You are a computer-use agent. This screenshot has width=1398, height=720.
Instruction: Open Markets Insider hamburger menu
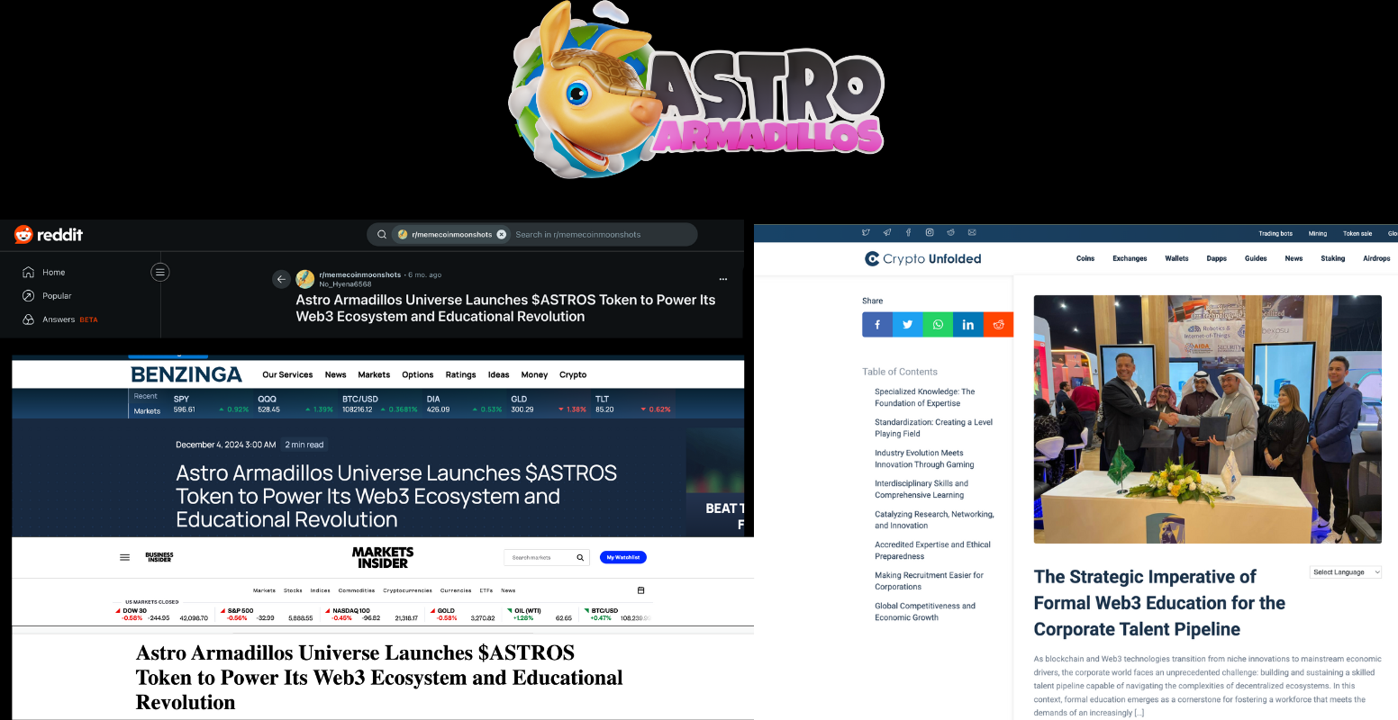tap(124, 557)
